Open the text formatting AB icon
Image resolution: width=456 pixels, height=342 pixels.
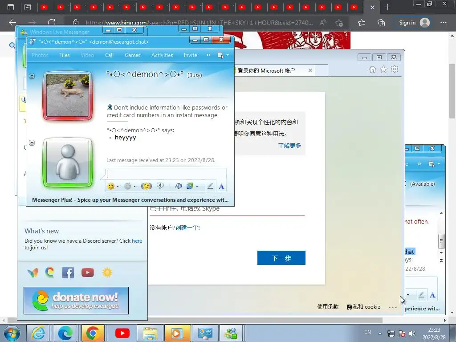(179, 186)
